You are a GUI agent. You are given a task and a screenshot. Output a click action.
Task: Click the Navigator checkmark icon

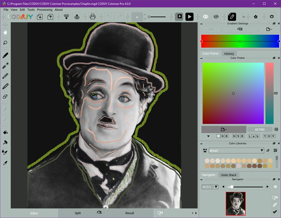[x=275, y=212]
